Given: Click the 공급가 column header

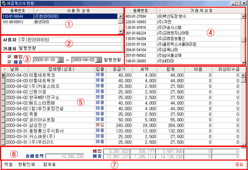Looking at the screenshot, I should coord(119,69).
